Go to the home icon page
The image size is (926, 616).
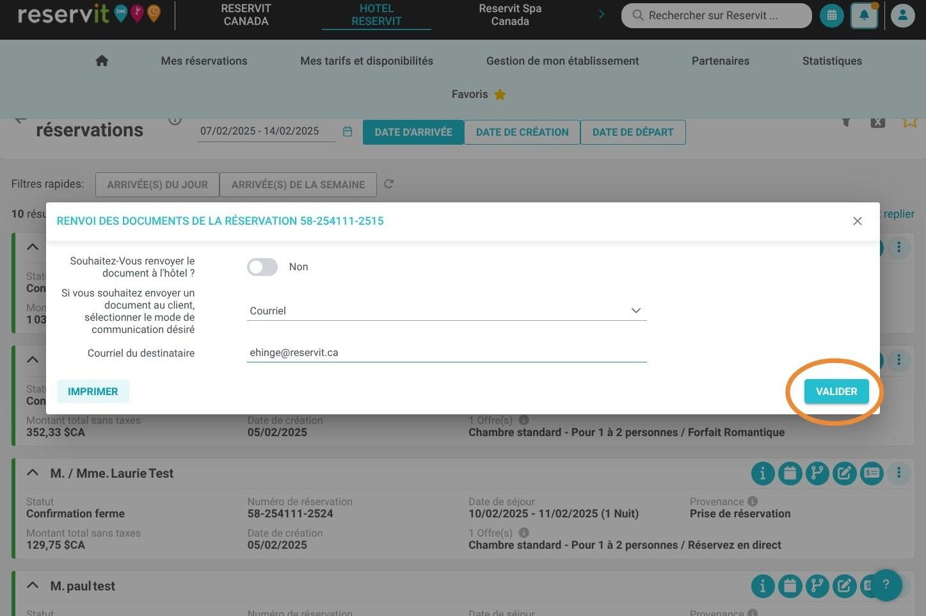[102, 61]
